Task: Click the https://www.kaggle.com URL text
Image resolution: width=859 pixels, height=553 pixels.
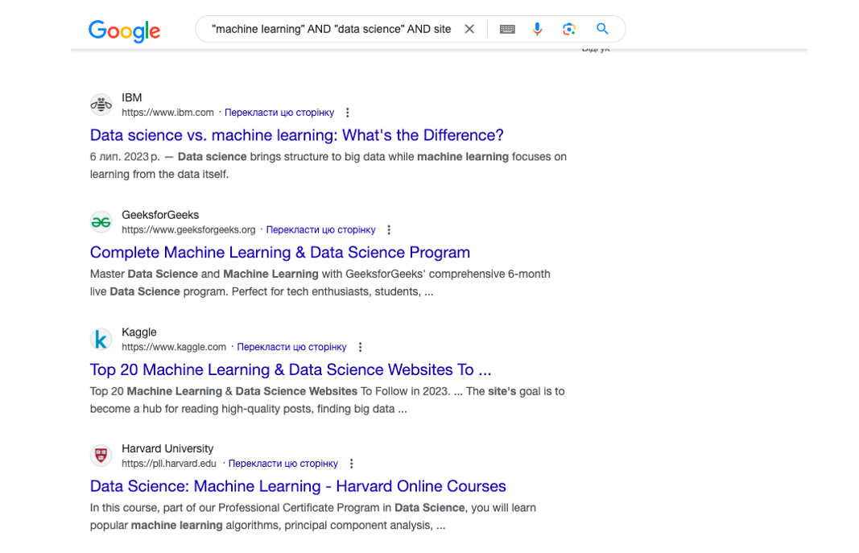Action: pos(174,347)
